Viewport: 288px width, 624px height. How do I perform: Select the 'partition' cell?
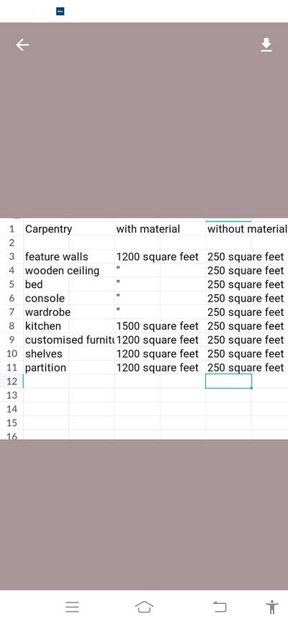click(69, 367)
